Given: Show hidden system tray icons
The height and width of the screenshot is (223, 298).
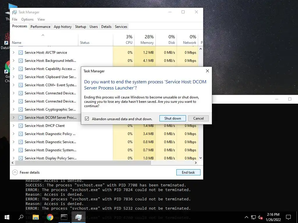Looking at the screenshot, I should [x=246, y=217].
